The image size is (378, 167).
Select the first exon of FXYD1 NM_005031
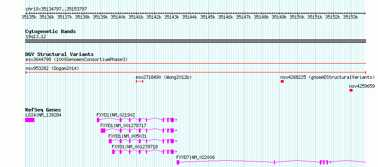(110, 141)
